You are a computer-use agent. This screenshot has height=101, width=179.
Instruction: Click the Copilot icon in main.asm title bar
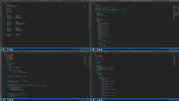click(x=60, y=1)
